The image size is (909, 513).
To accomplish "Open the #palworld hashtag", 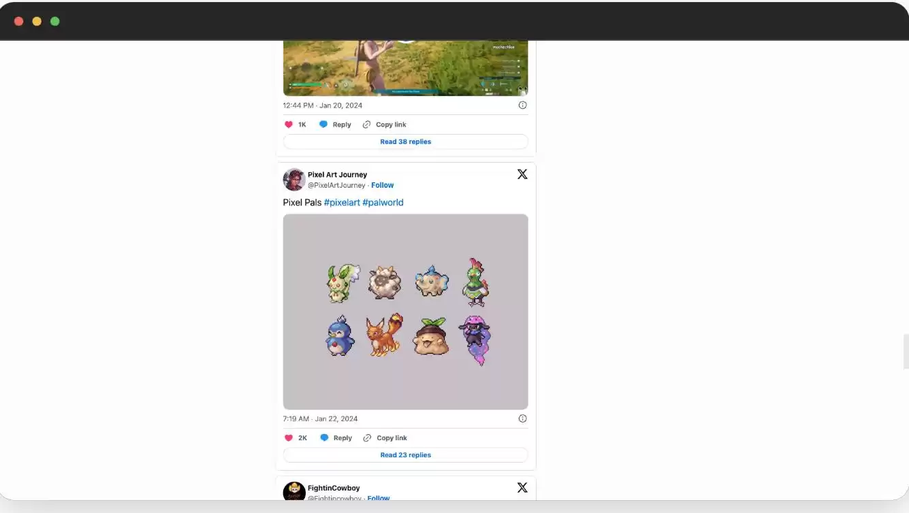I will tap(383, 203).
